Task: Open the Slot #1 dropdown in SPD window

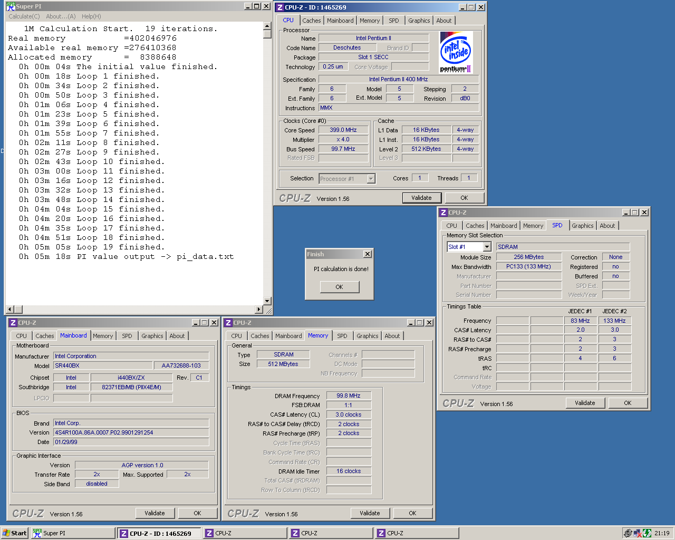Action: 487,247
